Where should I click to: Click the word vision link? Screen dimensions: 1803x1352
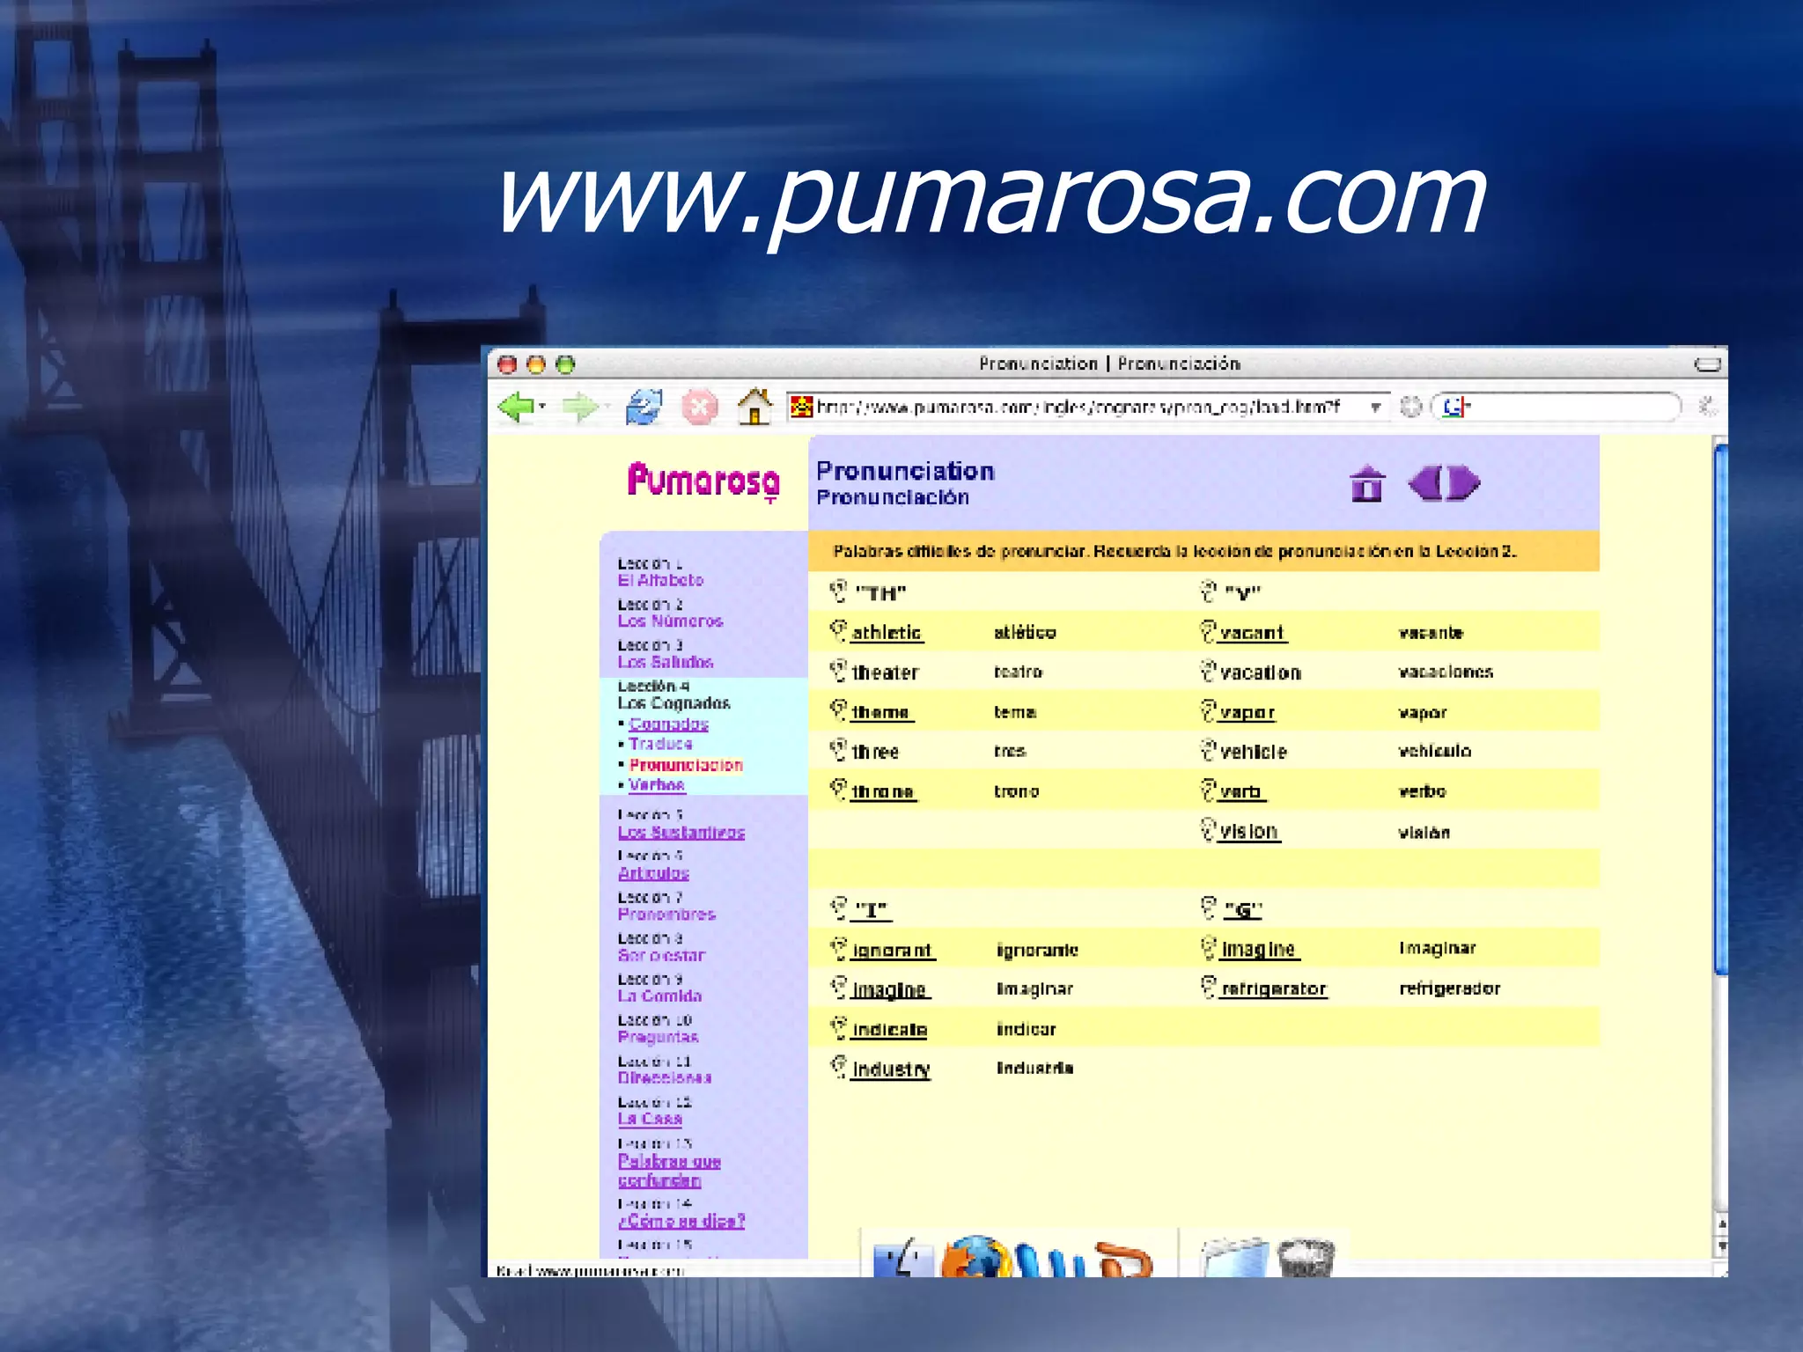(x=1249, y=831)
